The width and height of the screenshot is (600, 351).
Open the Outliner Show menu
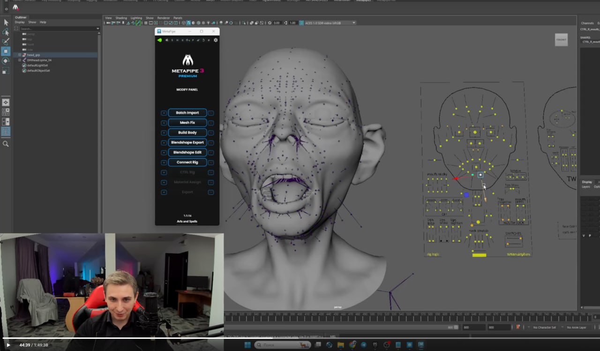(x=32, y=22)
